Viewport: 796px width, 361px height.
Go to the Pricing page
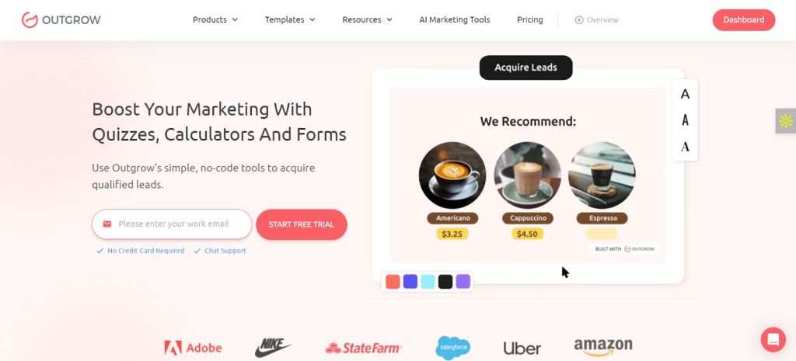click(530, 19)
